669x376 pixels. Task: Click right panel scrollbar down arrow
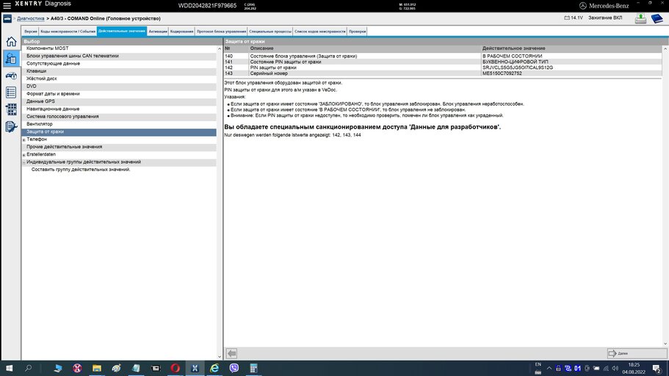click(665, 344)
